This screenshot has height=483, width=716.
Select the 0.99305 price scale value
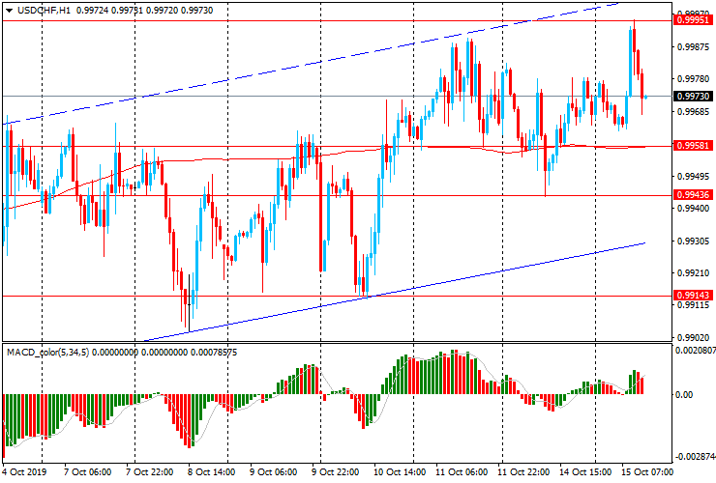click(694, 241)
